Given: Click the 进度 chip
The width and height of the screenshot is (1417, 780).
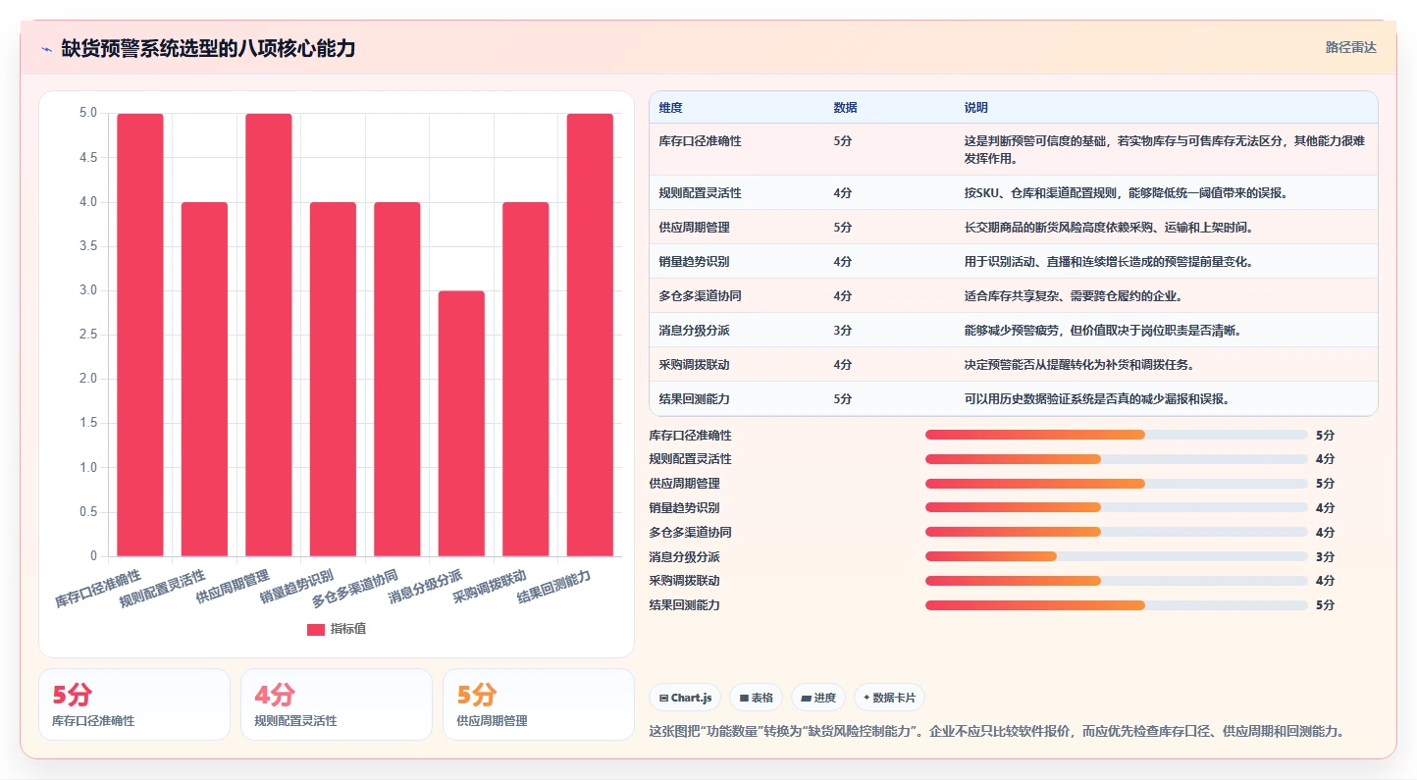Looking at the screenshot, I should (817, 698).
